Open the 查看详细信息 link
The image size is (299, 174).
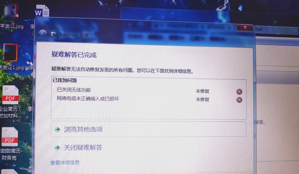click(65, 163)
